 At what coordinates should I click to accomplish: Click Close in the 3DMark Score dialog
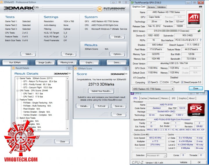(119, 114)
